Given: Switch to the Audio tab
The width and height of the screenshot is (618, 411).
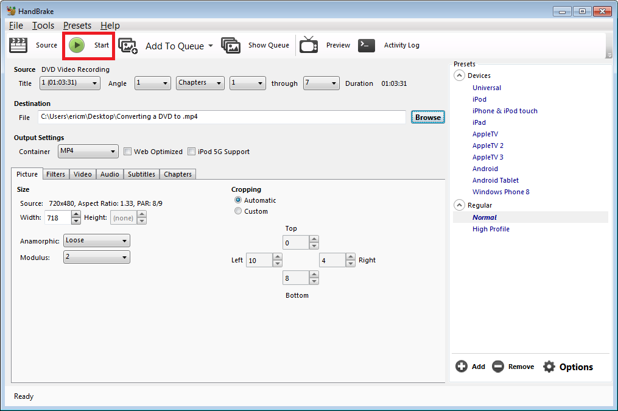Looking at the screenshot, I should point(110,174).
